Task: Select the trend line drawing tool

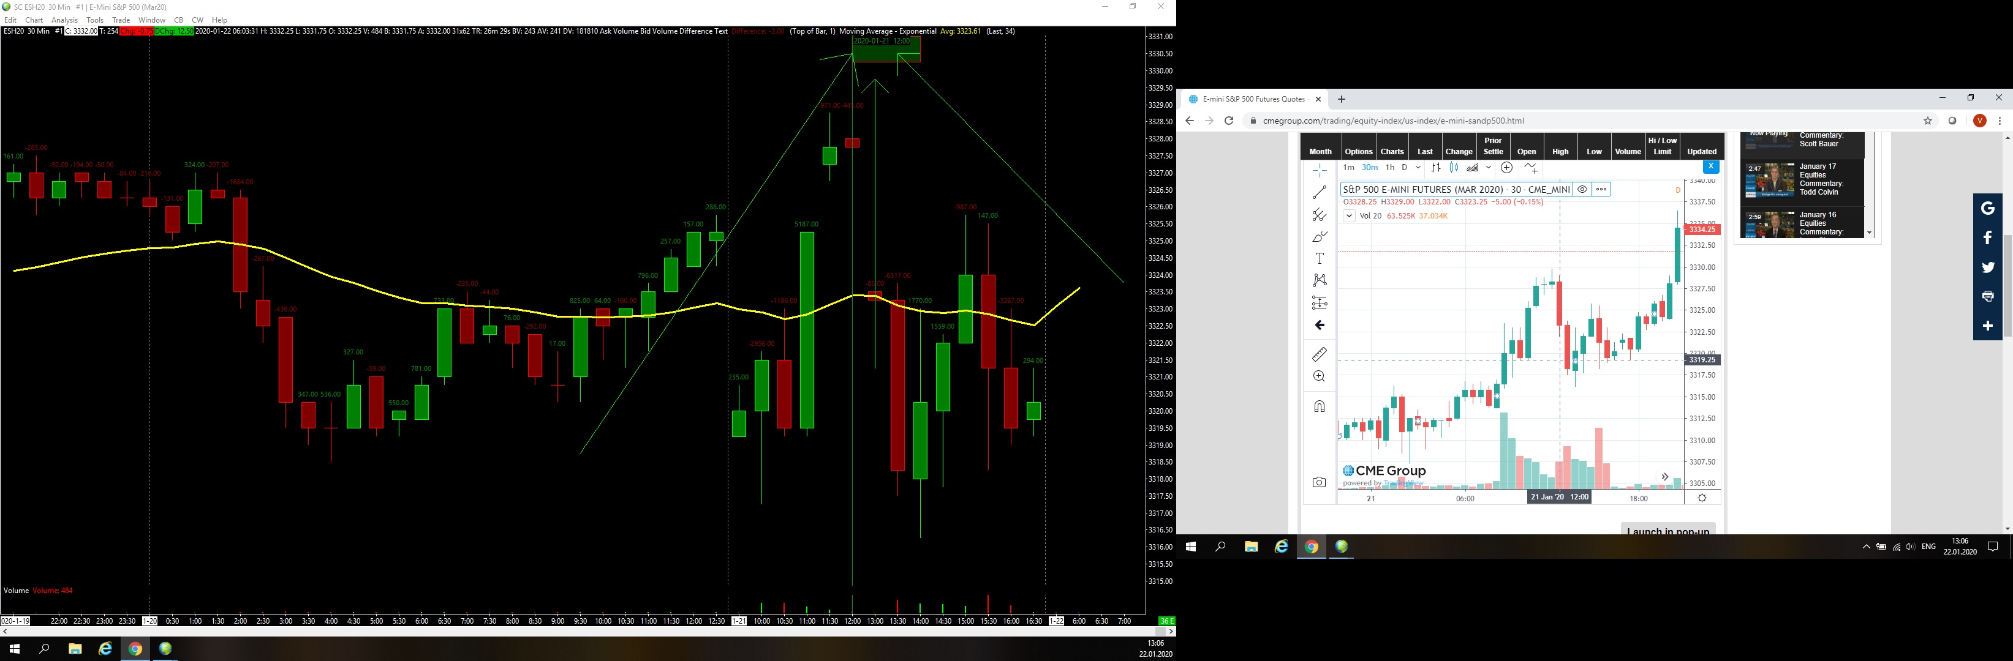Action: (x=1320, y=191)
